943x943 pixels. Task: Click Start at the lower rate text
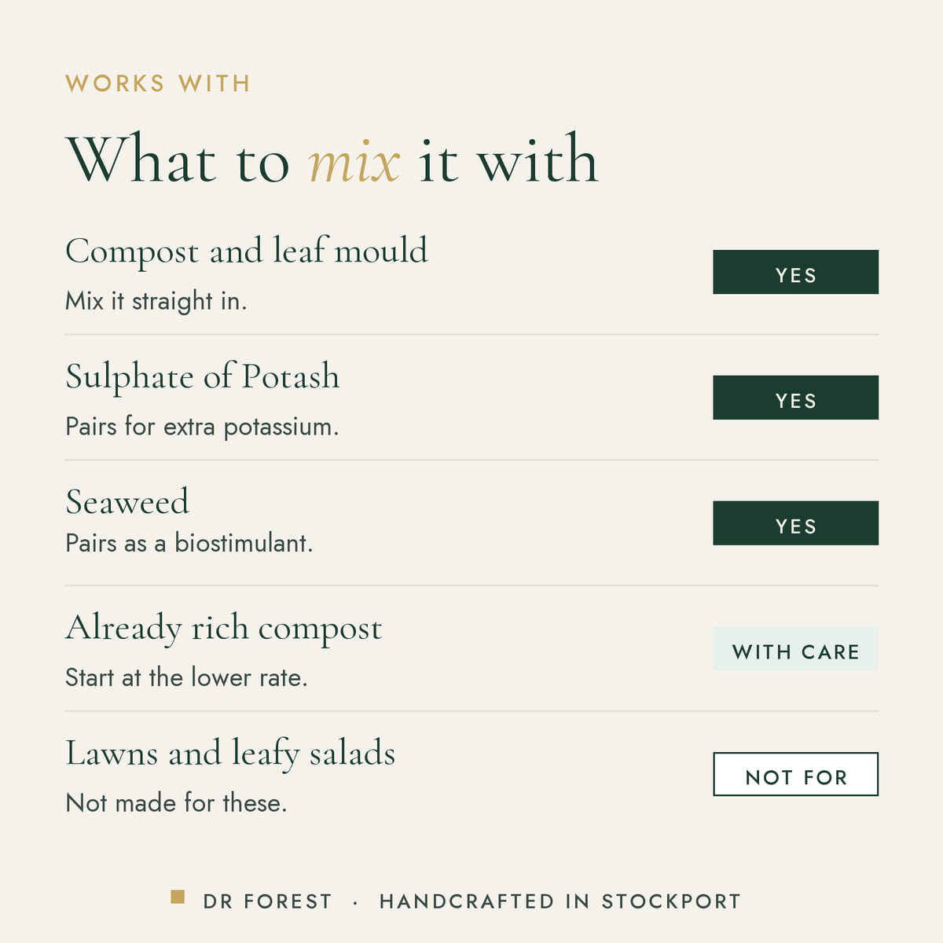(186, 678)
